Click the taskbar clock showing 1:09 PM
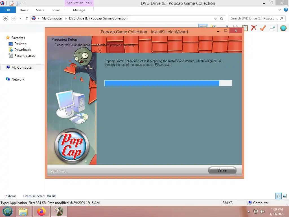 [277, 212]
